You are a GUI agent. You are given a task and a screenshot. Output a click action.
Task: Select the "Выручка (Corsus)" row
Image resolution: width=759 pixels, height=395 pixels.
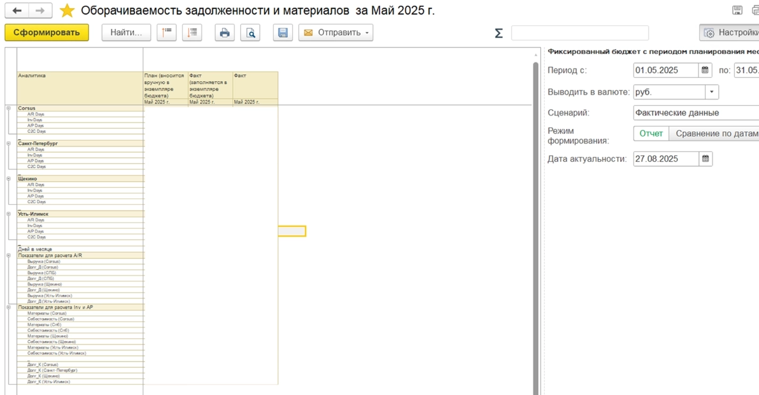click(80, 261)
